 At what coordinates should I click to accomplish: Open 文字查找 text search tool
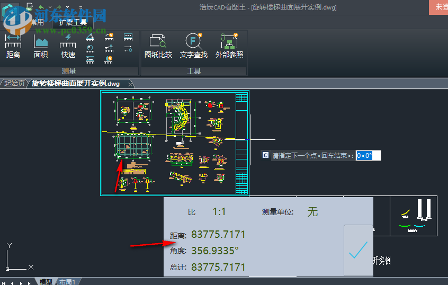click(193, 46)
